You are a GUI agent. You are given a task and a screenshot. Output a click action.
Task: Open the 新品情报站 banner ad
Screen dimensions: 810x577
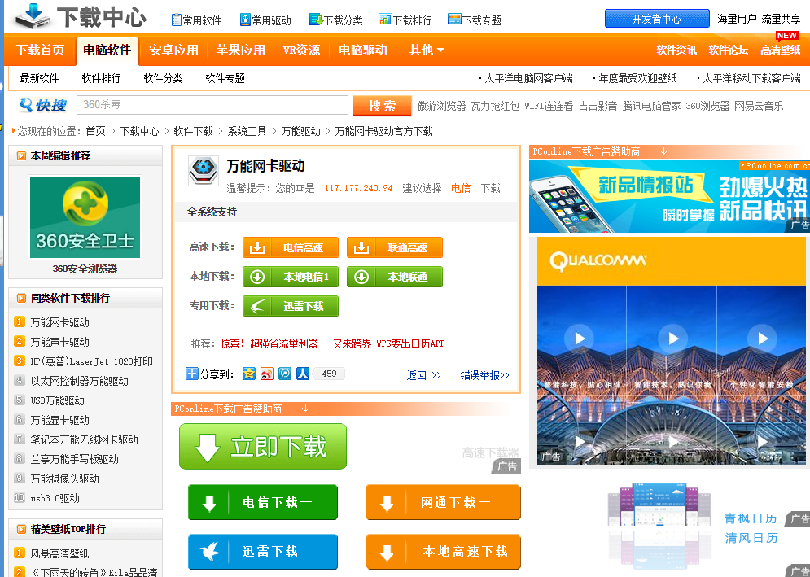coord(669,196)
